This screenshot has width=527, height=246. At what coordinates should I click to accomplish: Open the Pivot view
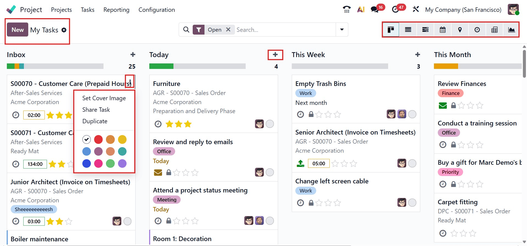click(x=494, y=29)
